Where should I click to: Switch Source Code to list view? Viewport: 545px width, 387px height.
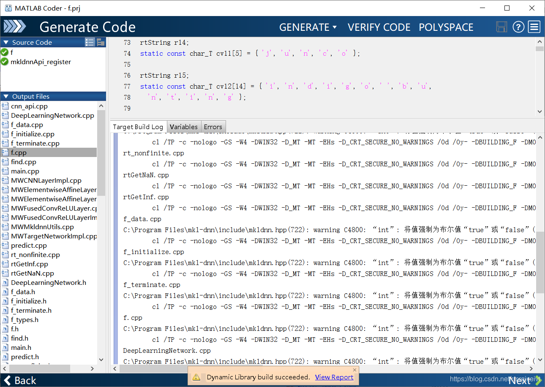point(90,42)
